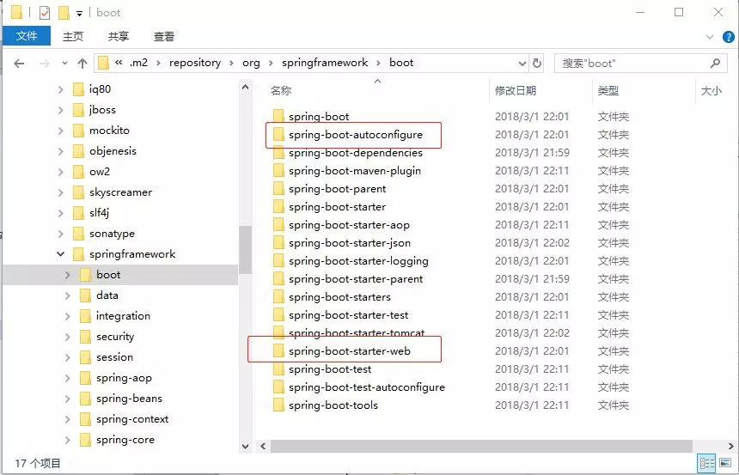The height and width of the screenshot is (475, 739).
Task: Sort by the 修改日期 column header
Action: click(x=516, y=90)
